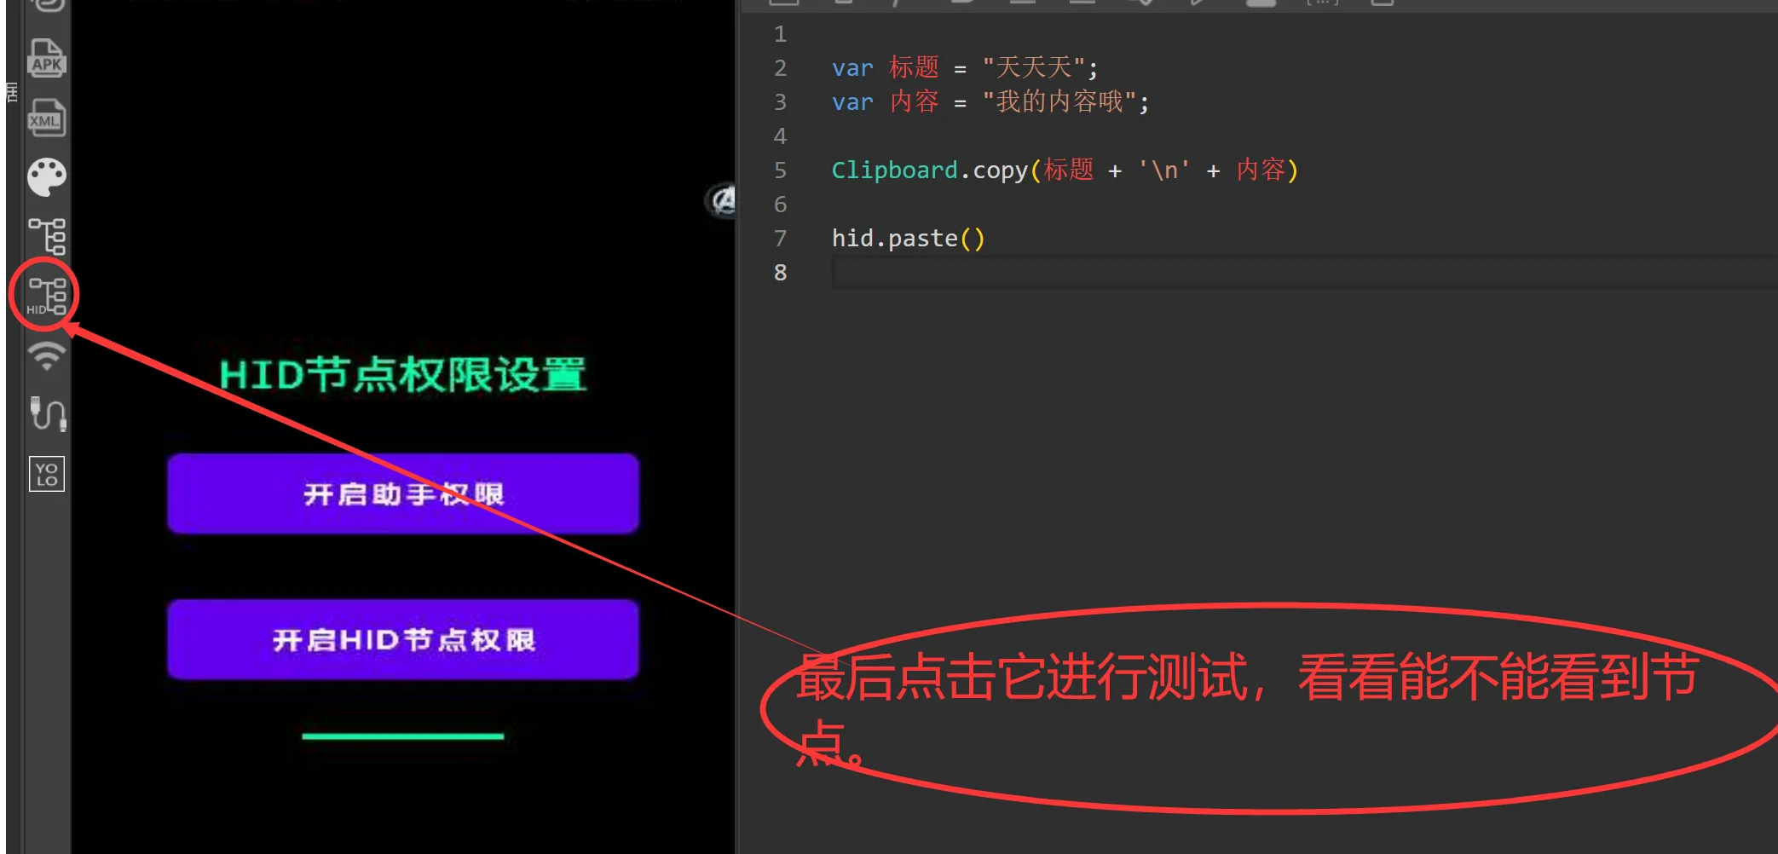
Task: Open the APK tool in the sidebar
Action: coord(47,58)
